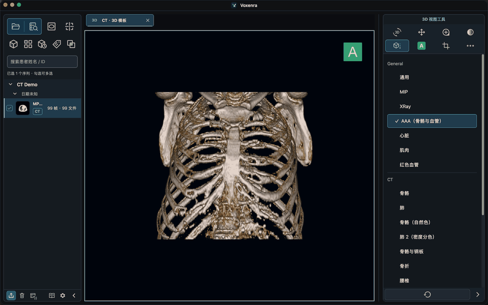Open the book manual icon
This screenshot has height=305, width=488.
tap(51, 295)
